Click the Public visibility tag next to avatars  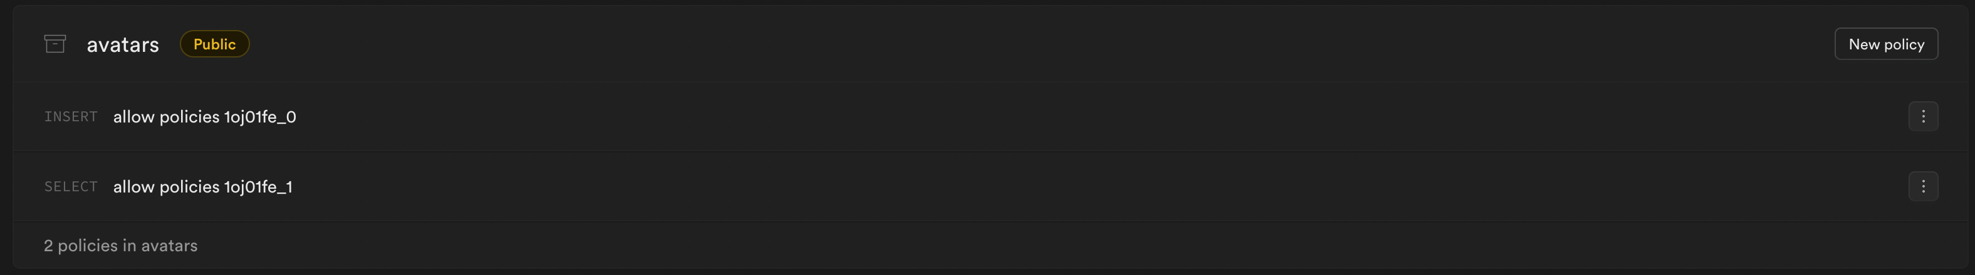click(x=215, y=44)
